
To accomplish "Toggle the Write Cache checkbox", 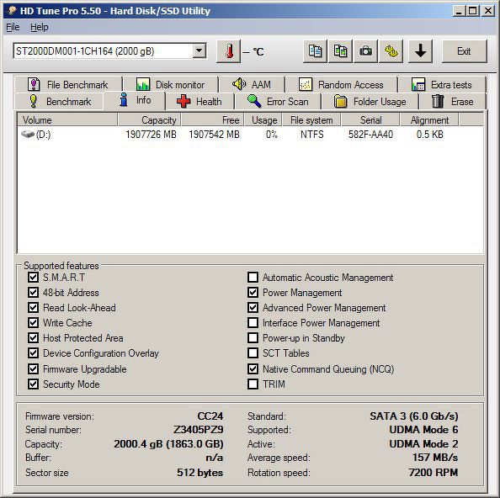I will [33, 323].
